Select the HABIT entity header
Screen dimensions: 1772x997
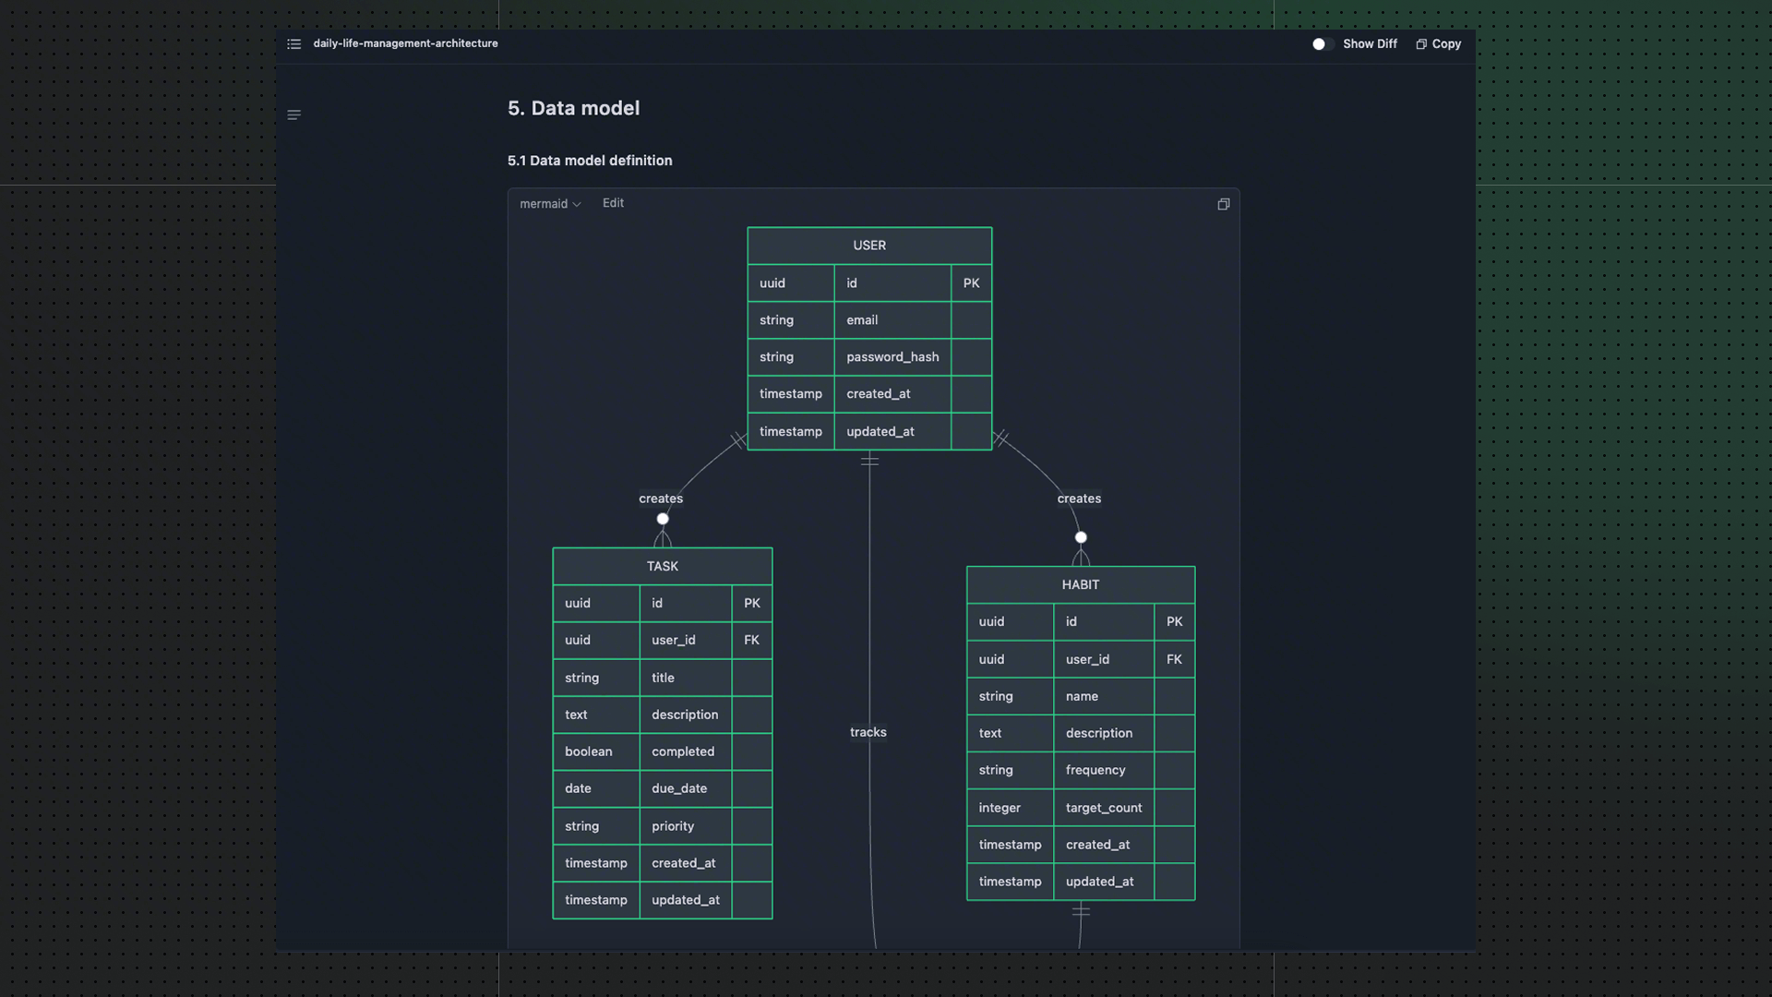point(1080,584)
